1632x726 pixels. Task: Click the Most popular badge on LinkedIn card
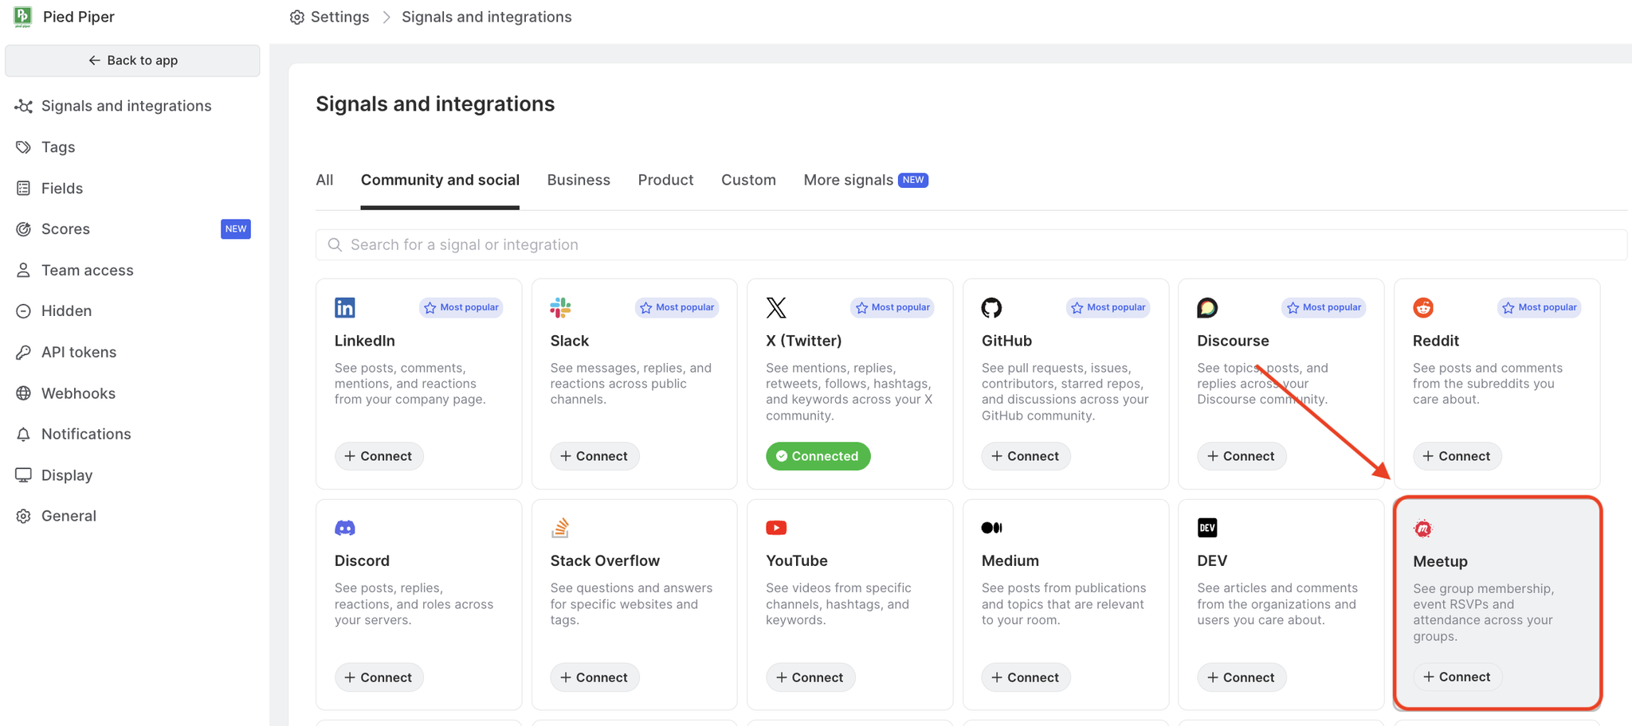pos(461,307)
